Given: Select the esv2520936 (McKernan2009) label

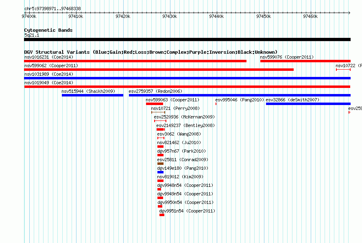Looking at the screenshot, I should (x=184, y=117).
